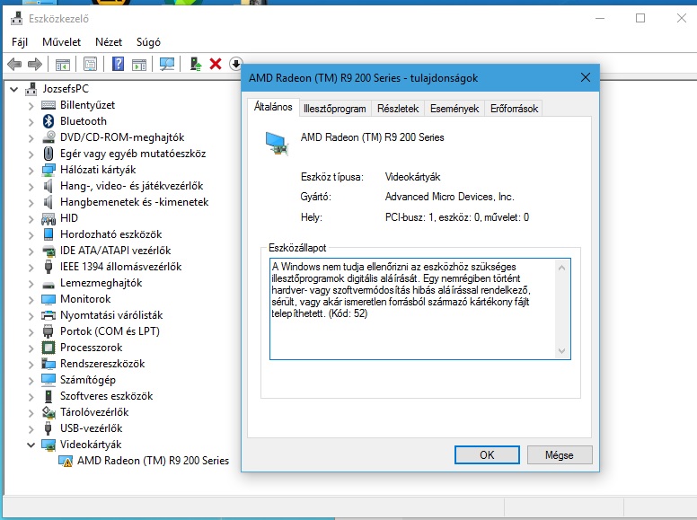Expand the Monitorok category
The height and width of the screenshot is (520, 697).
31,300
